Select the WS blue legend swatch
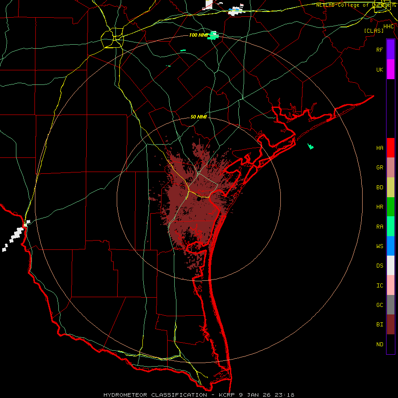Image resolution: width=398 pixels, height=398 pixels. click(390, 246)
